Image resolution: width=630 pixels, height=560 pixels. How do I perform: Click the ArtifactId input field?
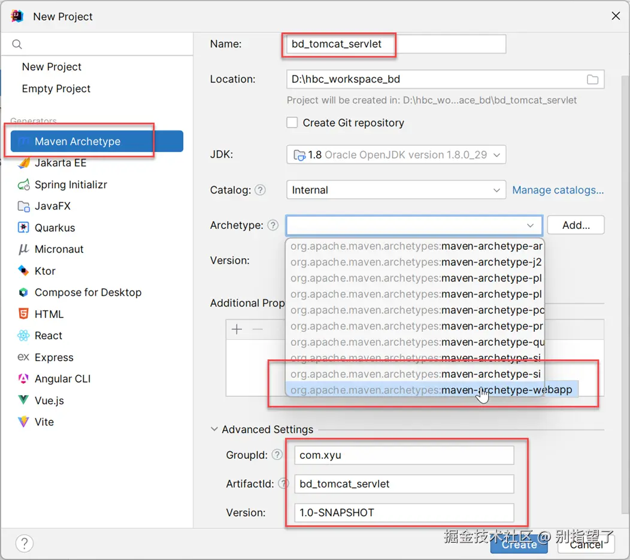pos(404,484)
